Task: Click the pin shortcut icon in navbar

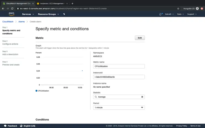Action: click(x=64, y=14)
